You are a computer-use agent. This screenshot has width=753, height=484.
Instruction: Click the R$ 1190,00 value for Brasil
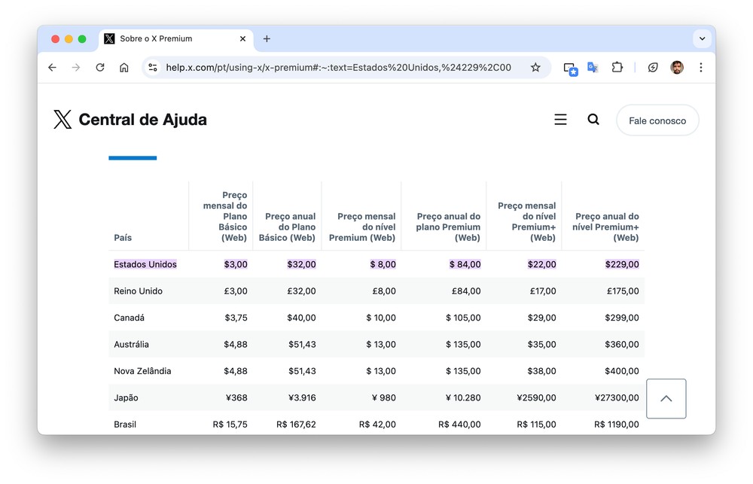coord(617,425)
